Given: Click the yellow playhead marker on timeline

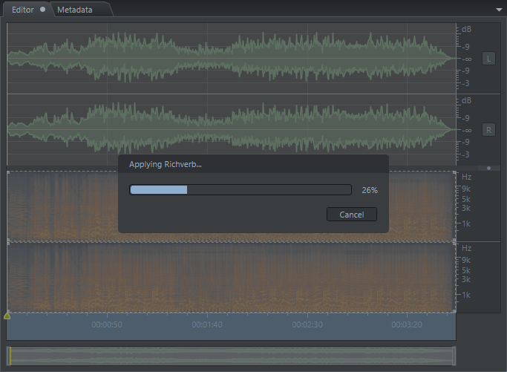Looking at the screenshot, I should coord(7,316).
